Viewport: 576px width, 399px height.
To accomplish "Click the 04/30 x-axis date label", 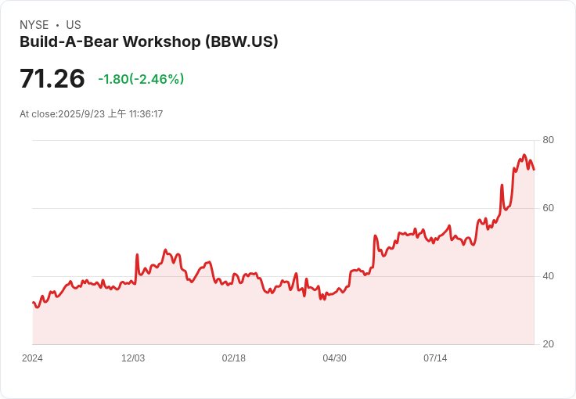I will tap(334, 358).
